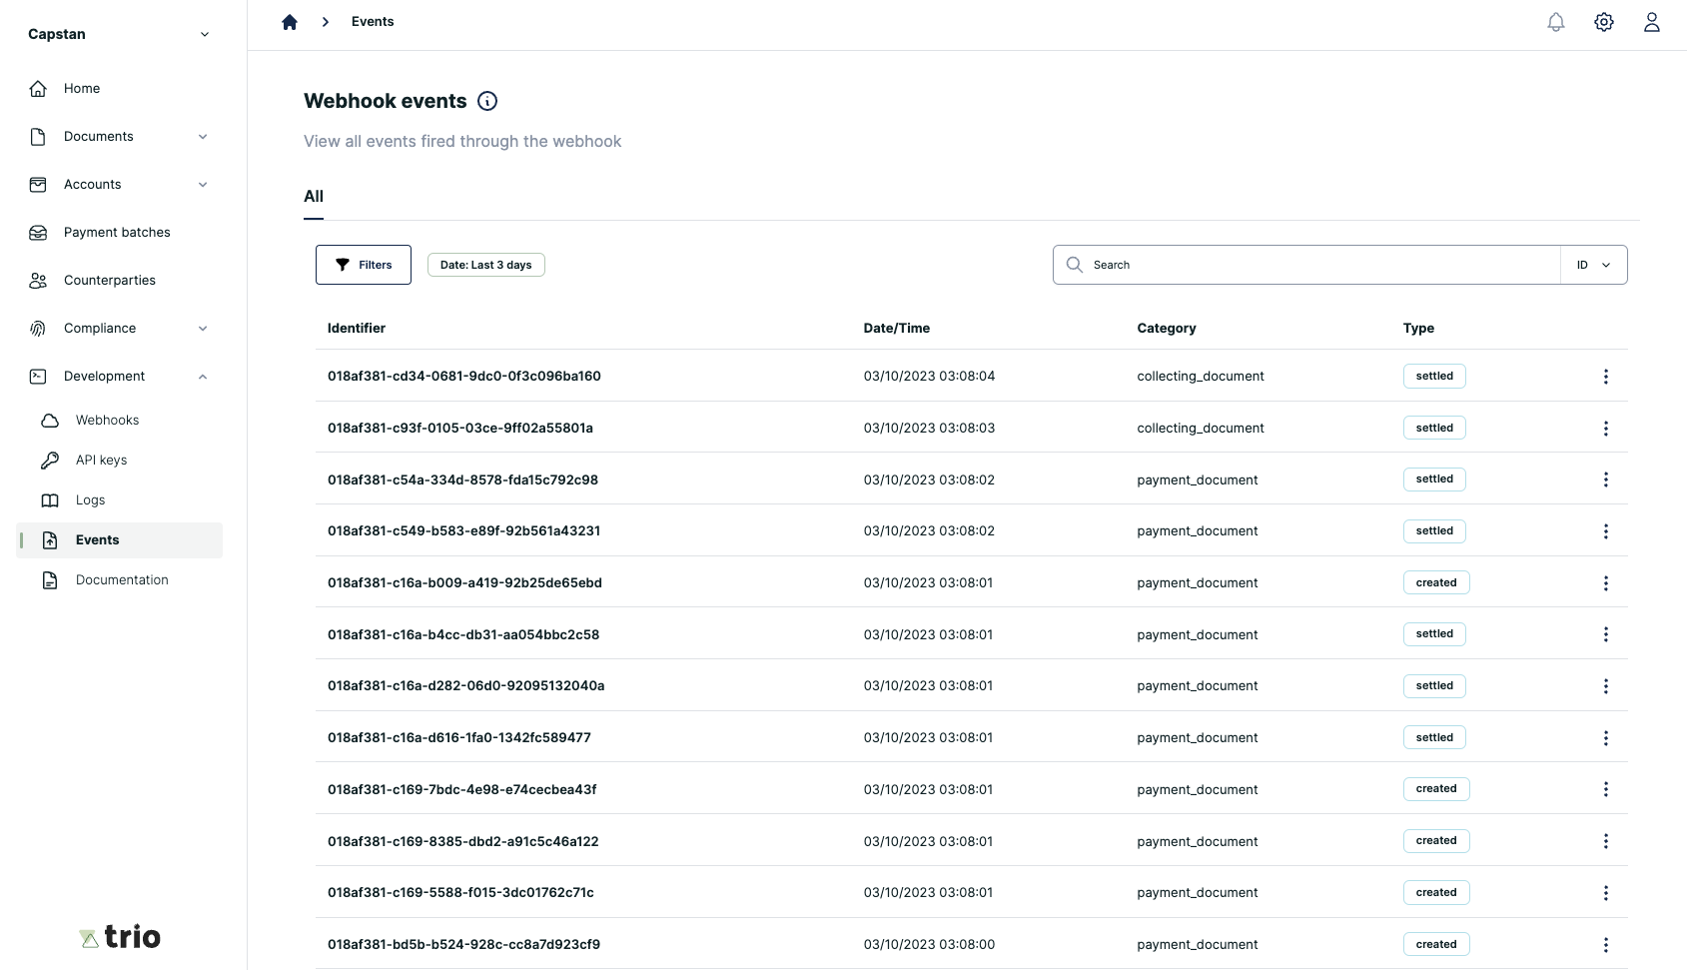The width and height of the screenshot is (1687, 970).
Task: Open row menu for event ending e74cecbea43f
Action: [x=1606, y=789]
